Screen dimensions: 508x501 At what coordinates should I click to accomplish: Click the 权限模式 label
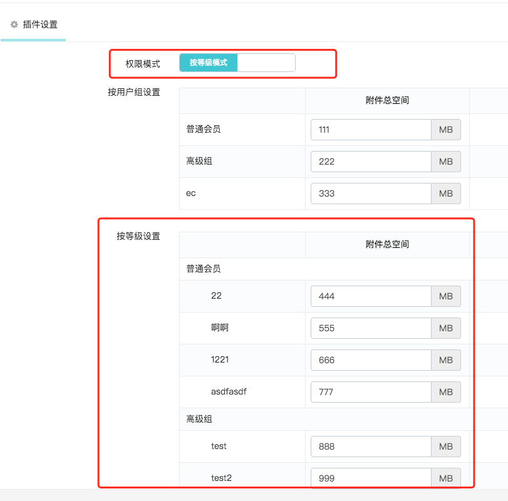tap(143, 64)
